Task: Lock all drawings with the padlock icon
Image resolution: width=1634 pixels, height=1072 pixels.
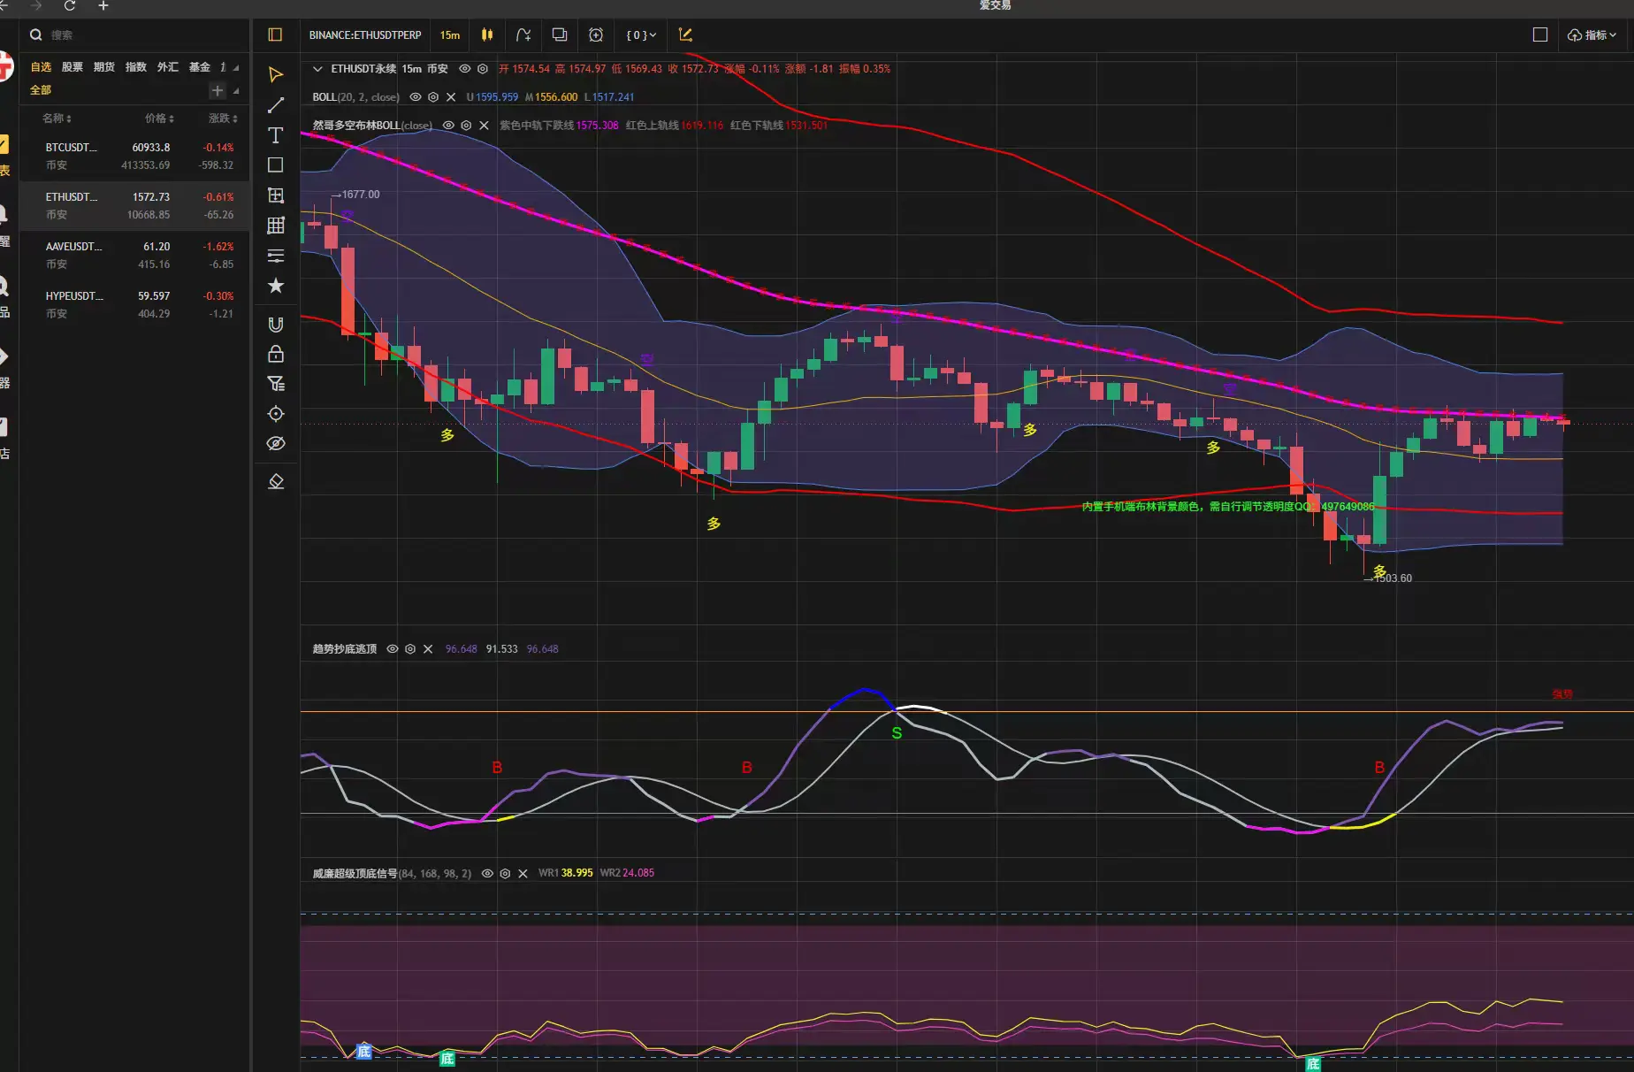Action: tap(276, 354)
